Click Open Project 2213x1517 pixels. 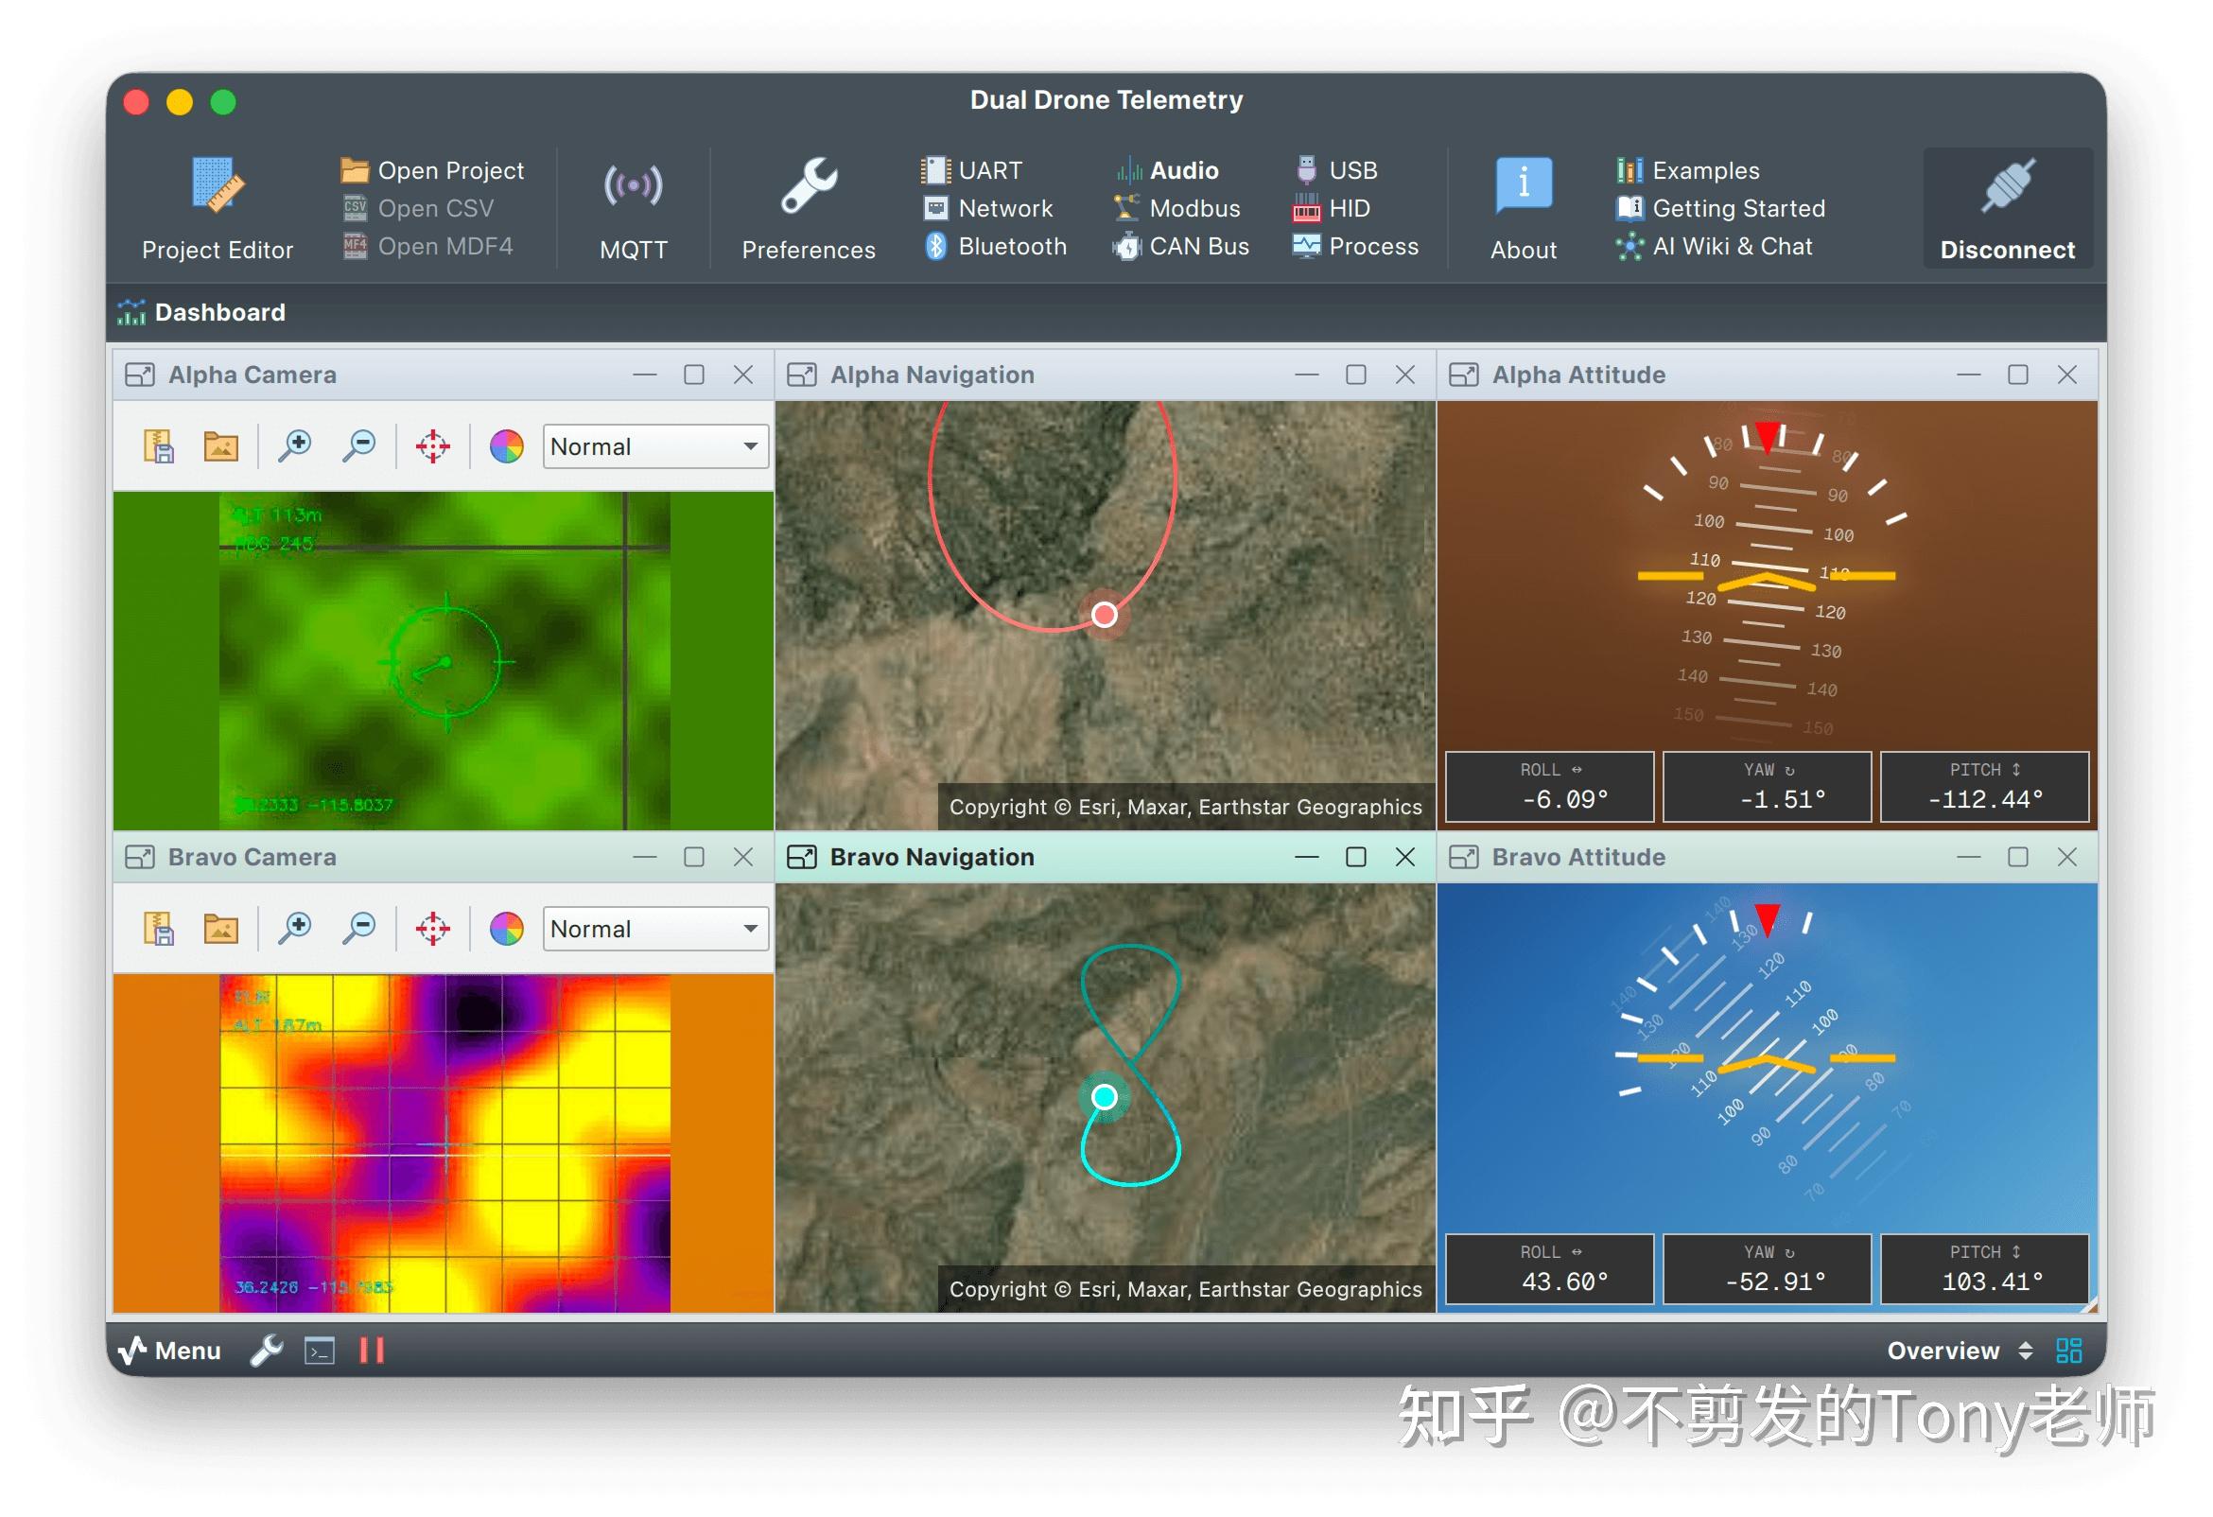point(432,170)
